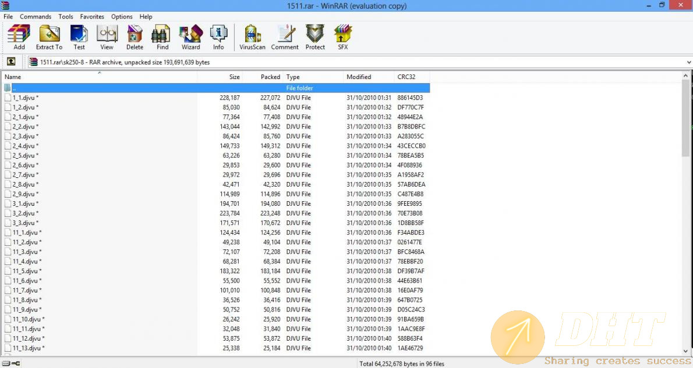Click scrollbar down arrow
This screenshot has height=368, width=693.
(685, 351)
